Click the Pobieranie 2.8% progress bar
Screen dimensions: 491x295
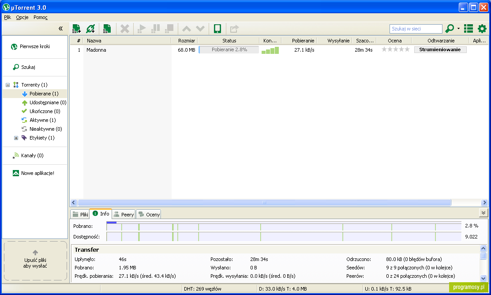pos(229,49)
